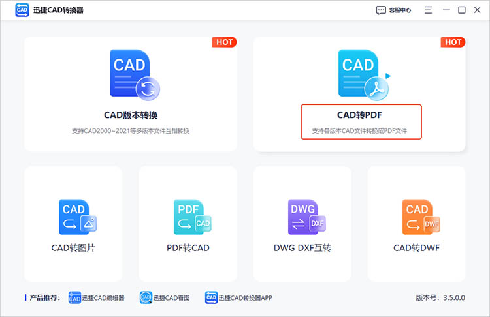Minimize the converter window

click(x=446, y=10)
